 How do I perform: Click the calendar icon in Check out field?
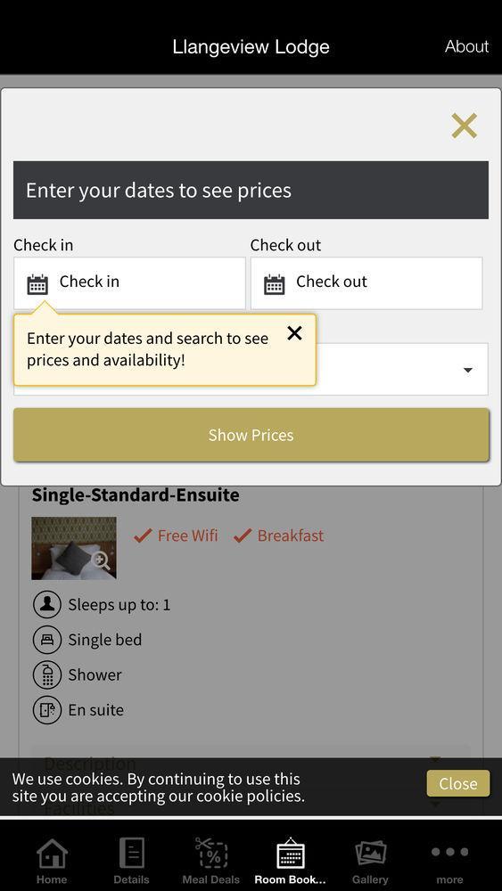[274, 284]
